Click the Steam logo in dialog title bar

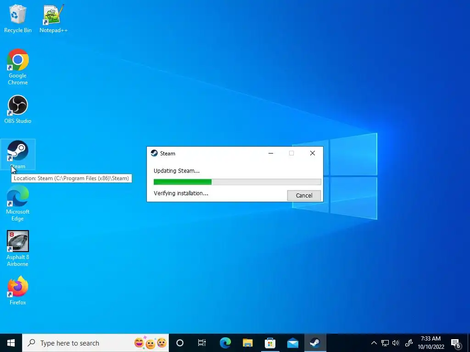click(x=154, y=153)
